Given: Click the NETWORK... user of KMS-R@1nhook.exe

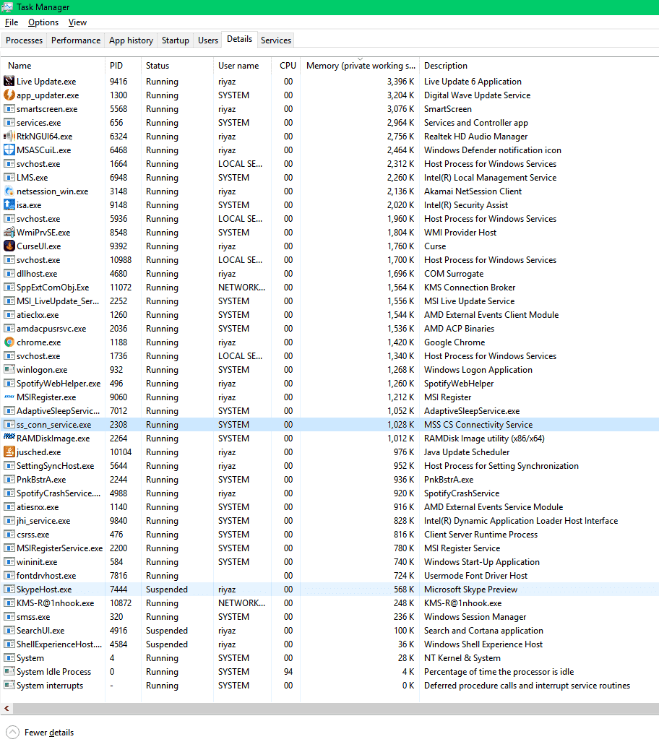Looking at the screenshot, I should (241, 603).
